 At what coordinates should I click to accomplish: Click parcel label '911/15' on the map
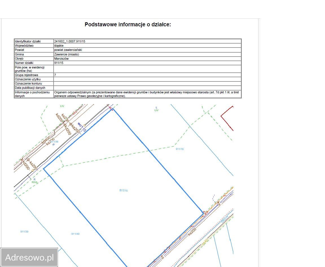pos(124,190)
